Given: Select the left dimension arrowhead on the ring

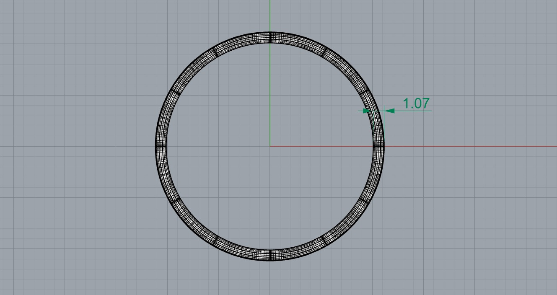Looking at the screenshot, I should pyautogui.click(x=368, y=111).
